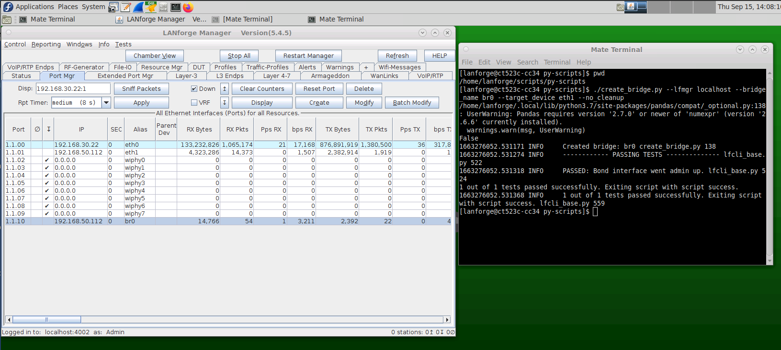Click the Restart Manager button
Viewport: 781px width, 350px height.
point(308,56)
